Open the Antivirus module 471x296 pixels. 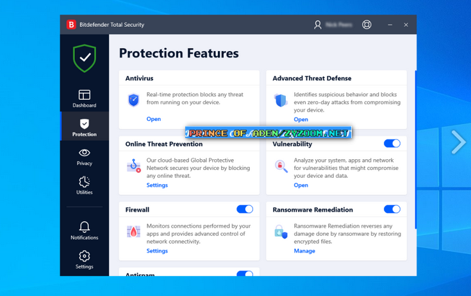[x=154, y=119]
